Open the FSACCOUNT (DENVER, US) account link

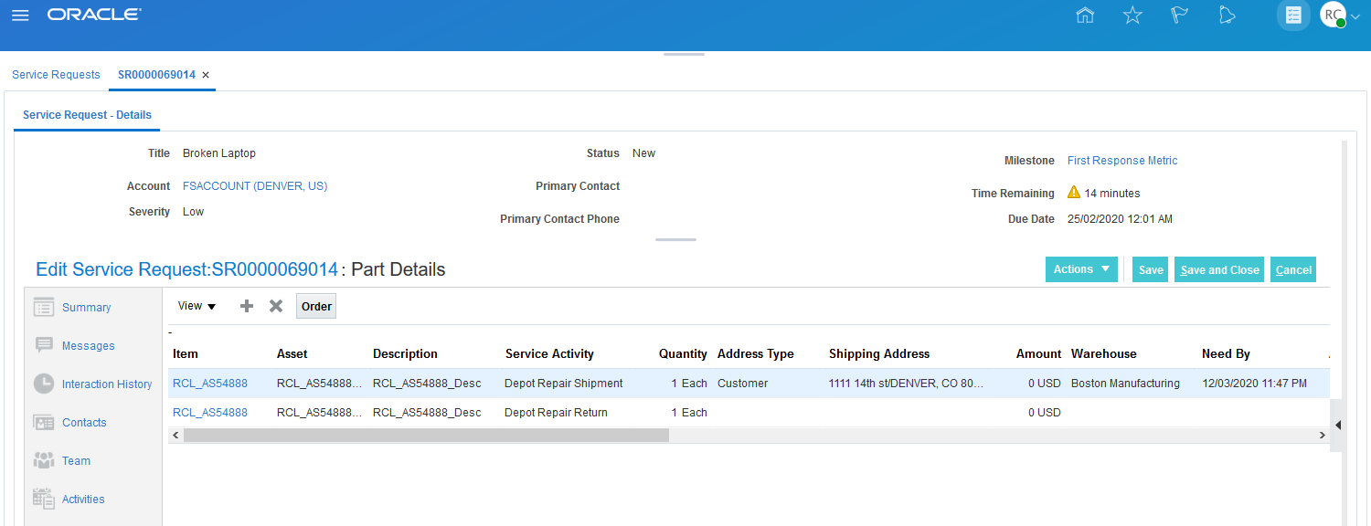click(x=254, y=185)
